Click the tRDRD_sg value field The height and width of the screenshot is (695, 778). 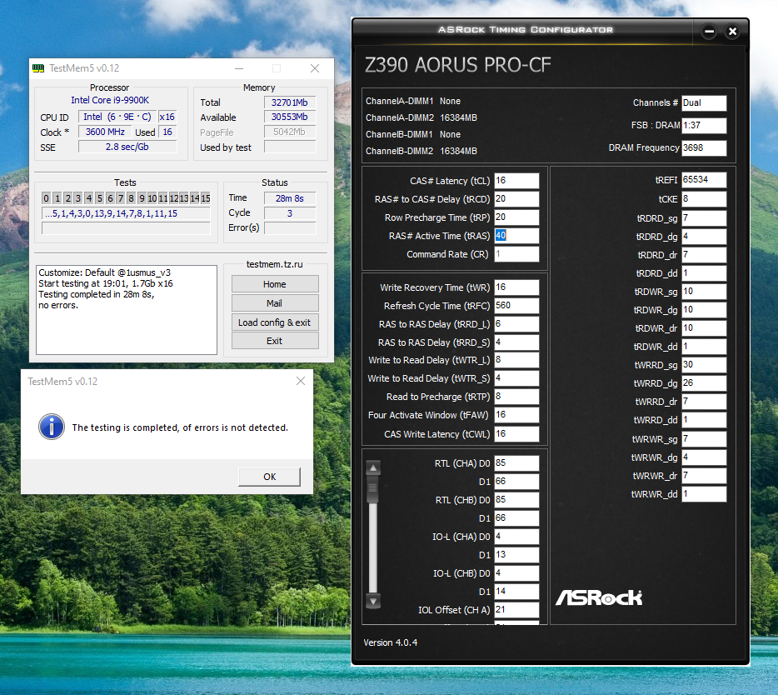click(704, 218)
